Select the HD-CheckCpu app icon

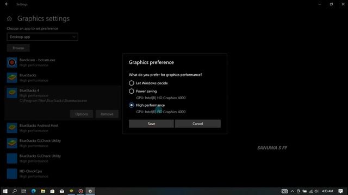(12, 174)
